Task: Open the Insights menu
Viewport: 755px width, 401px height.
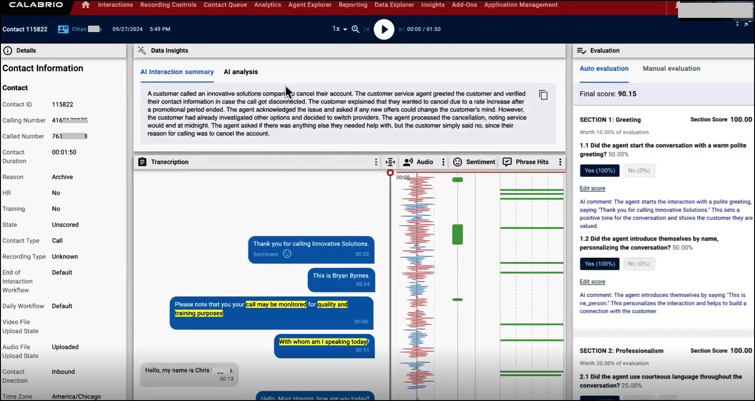Action: (x=433, y=5)
